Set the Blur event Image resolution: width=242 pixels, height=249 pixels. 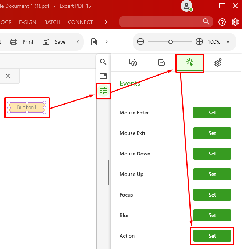click(x=212, y=215)
